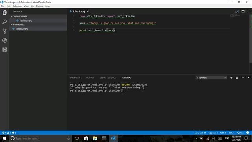The width and height of the screenshot is (252, 142).
Task: Open the View menu
Action: tap(26, 6)
